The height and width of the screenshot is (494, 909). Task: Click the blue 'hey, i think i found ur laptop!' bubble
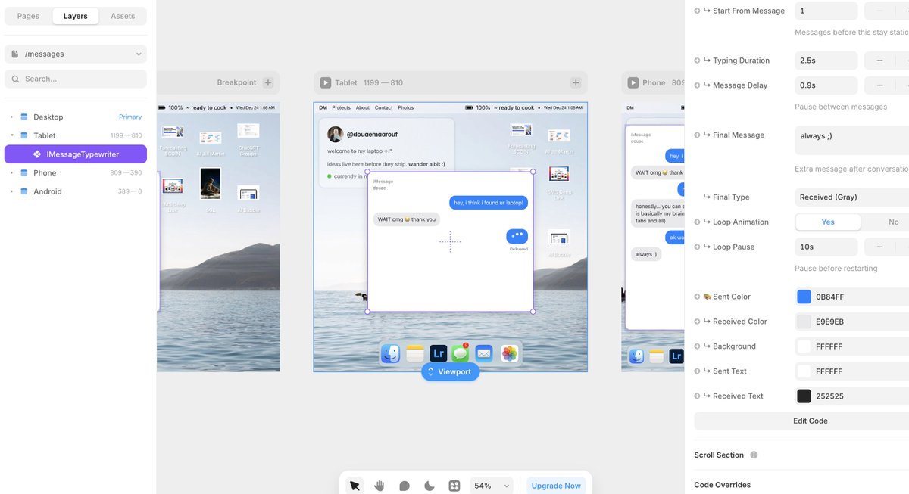point(489,202)
